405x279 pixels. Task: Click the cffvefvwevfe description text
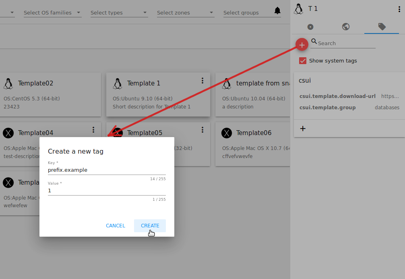tap(237, 156)
